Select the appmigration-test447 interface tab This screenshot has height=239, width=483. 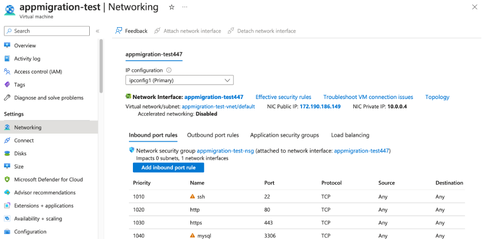point(154,54)
